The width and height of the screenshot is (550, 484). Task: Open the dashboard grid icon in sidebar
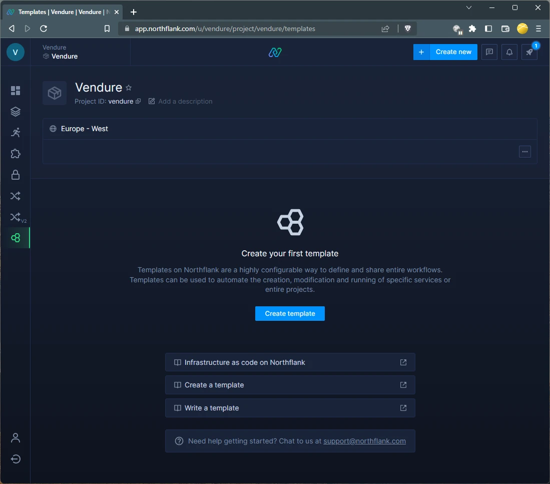point(16,91)
